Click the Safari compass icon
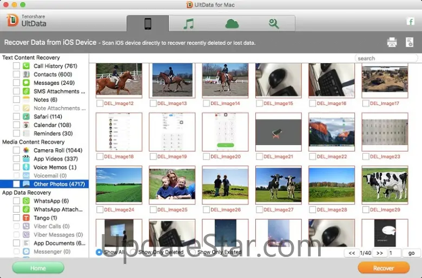The height and width of the screenshot is (278, 422). [x=26, y=116]
